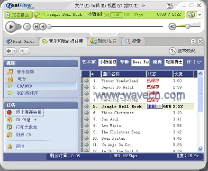Click the album field Boas Fe
This screenshot has width=208, height=171.
(x=141, y=62)
